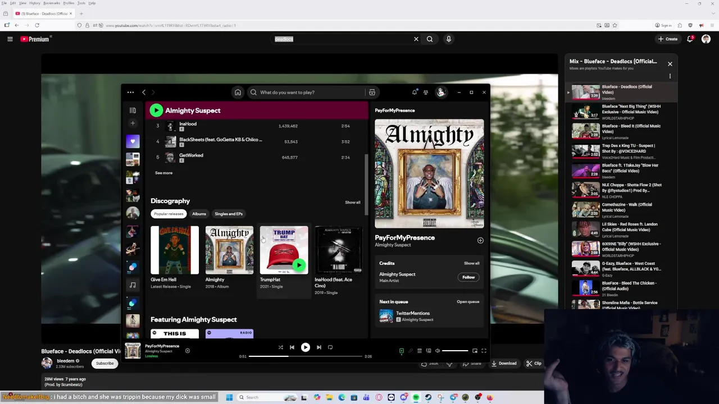Show all credits in Now Playing panel
The height and width of the screenshot is (404, 719).
pos(471,263)
